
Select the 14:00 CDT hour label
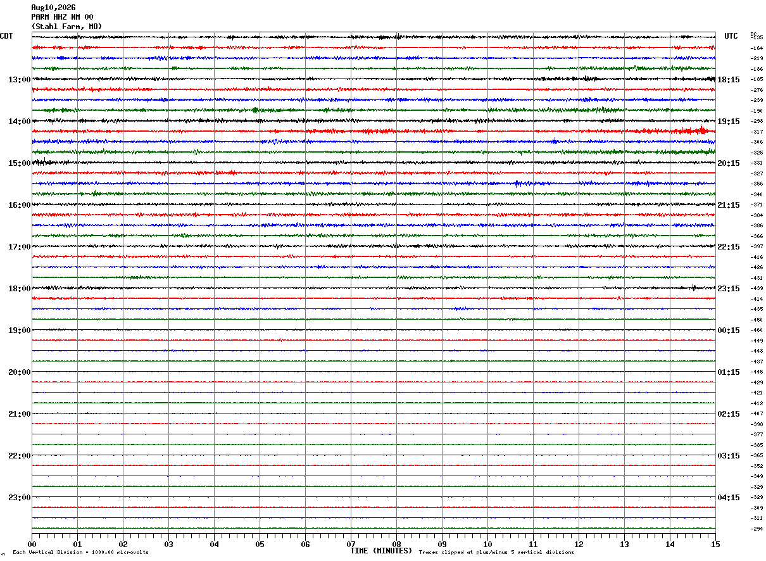tap(20, 122)
